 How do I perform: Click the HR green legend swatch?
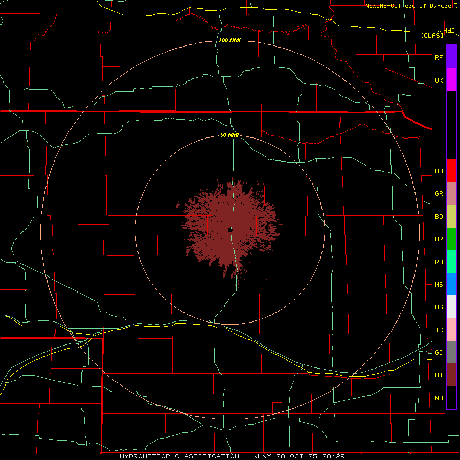tap(451, 239)
